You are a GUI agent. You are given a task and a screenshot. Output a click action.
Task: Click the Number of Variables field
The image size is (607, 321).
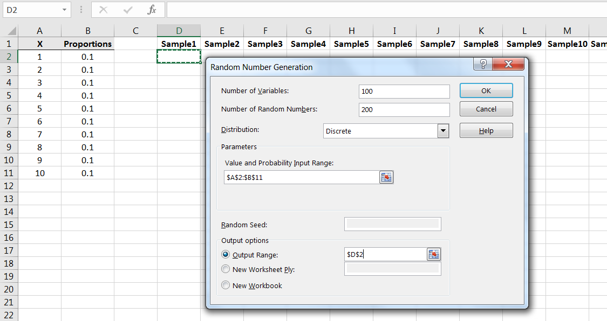point(404,92)
